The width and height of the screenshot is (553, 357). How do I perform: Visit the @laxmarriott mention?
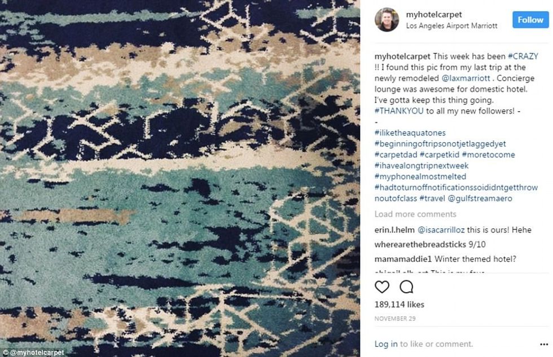466,78
